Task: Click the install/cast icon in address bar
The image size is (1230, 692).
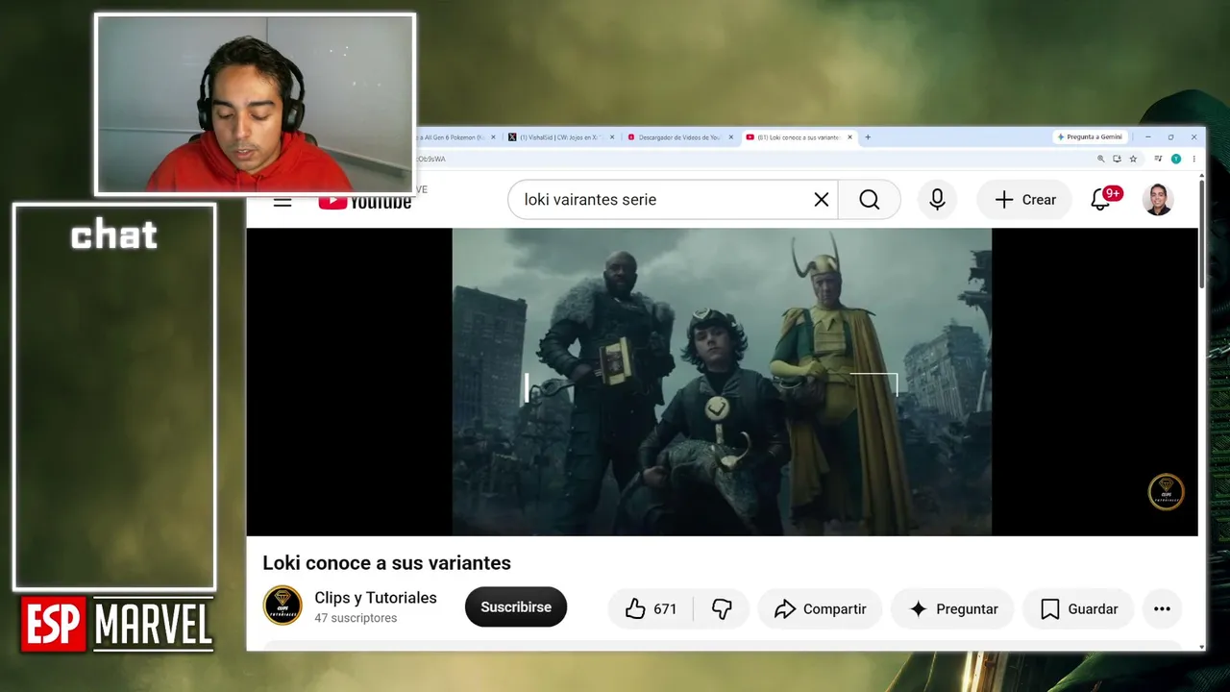Action: (1117, 159)
